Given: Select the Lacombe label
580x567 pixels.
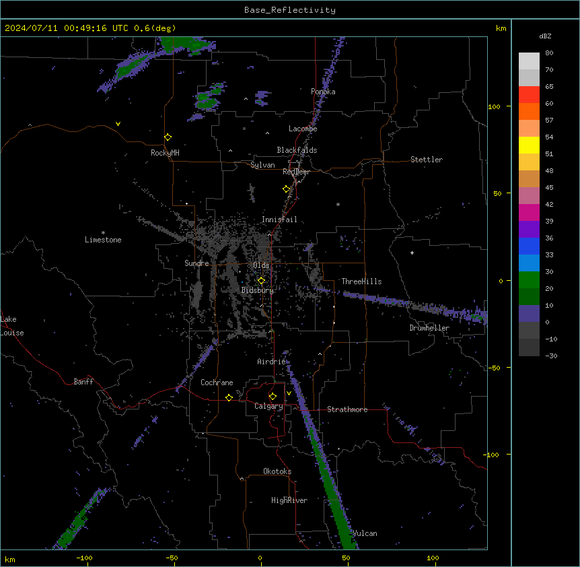Looking at the screenshot, I should point(303,129).
